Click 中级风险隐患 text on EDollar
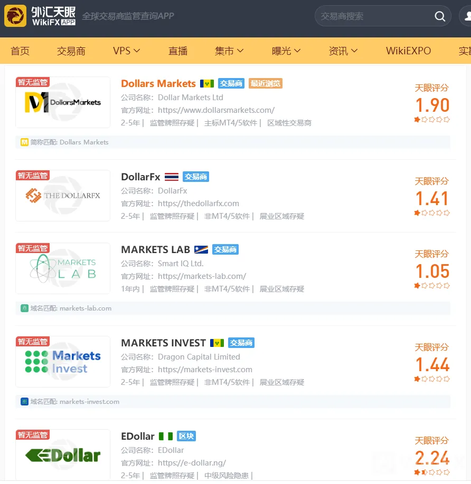Image resolution: width=471 pixels, height=484 pixels. coord(226,476)
